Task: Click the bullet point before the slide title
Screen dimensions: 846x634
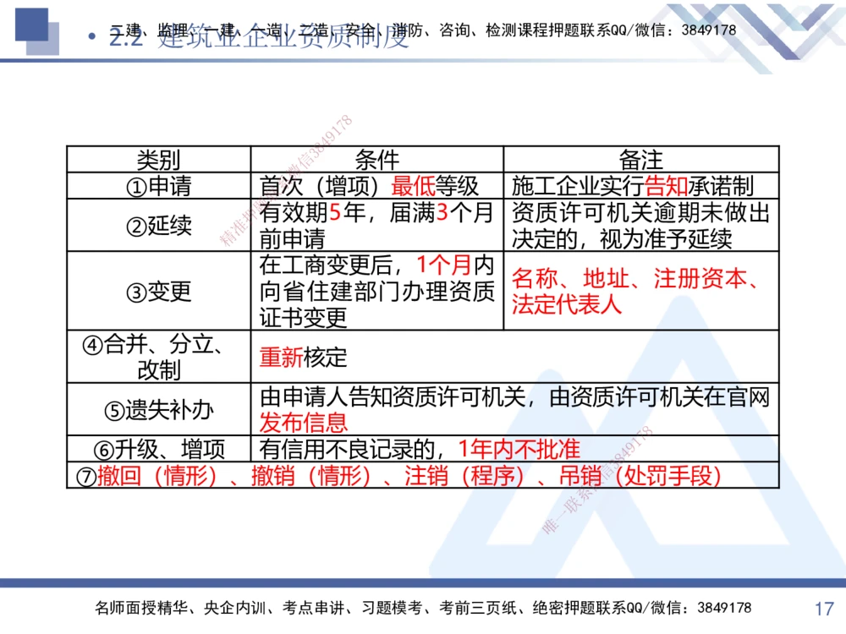Action: [93, 37]
